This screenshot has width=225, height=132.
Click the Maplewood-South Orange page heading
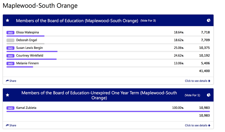40,6
